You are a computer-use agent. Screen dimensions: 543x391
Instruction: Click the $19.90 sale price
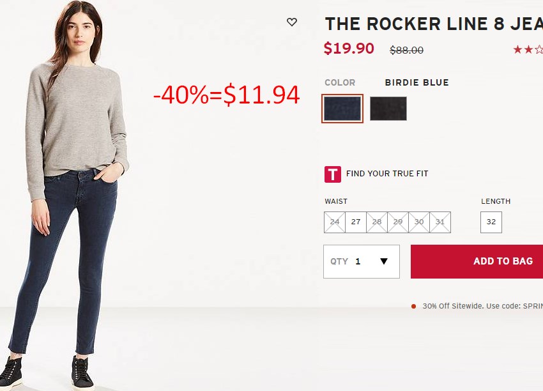pos(349,48)
